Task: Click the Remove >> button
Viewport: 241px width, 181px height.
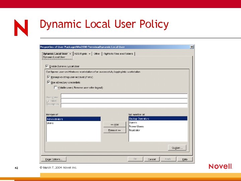Action: (115, 130)
